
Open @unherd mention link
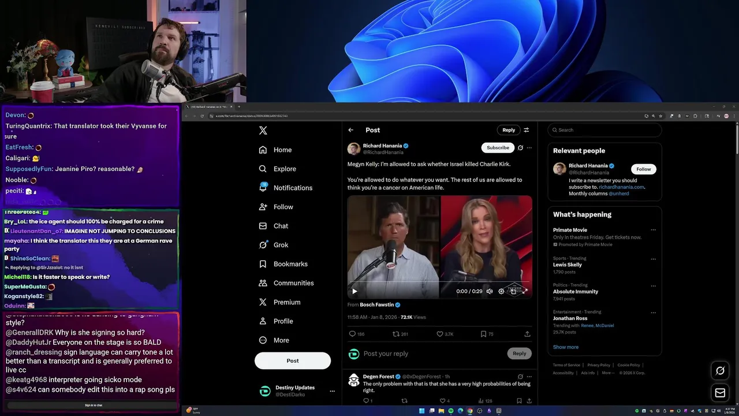[x=618, y=194]
